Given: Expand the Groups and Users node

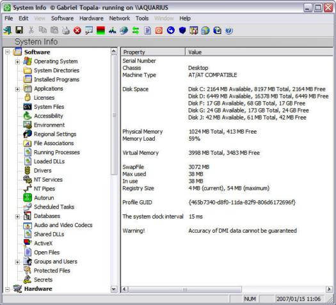Looking at the screenshot, I should [17, 262].
